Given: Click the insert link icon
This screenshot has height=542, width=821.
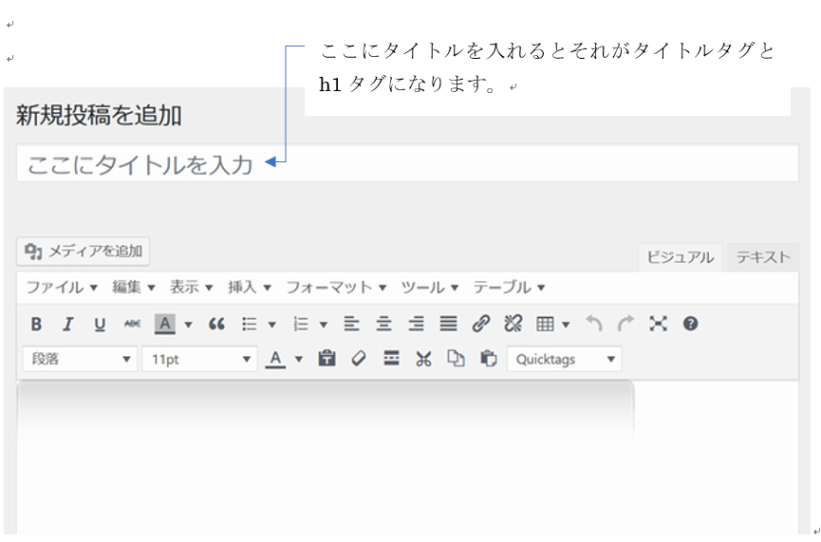Looking at the screenshot, I should [481, 325].
